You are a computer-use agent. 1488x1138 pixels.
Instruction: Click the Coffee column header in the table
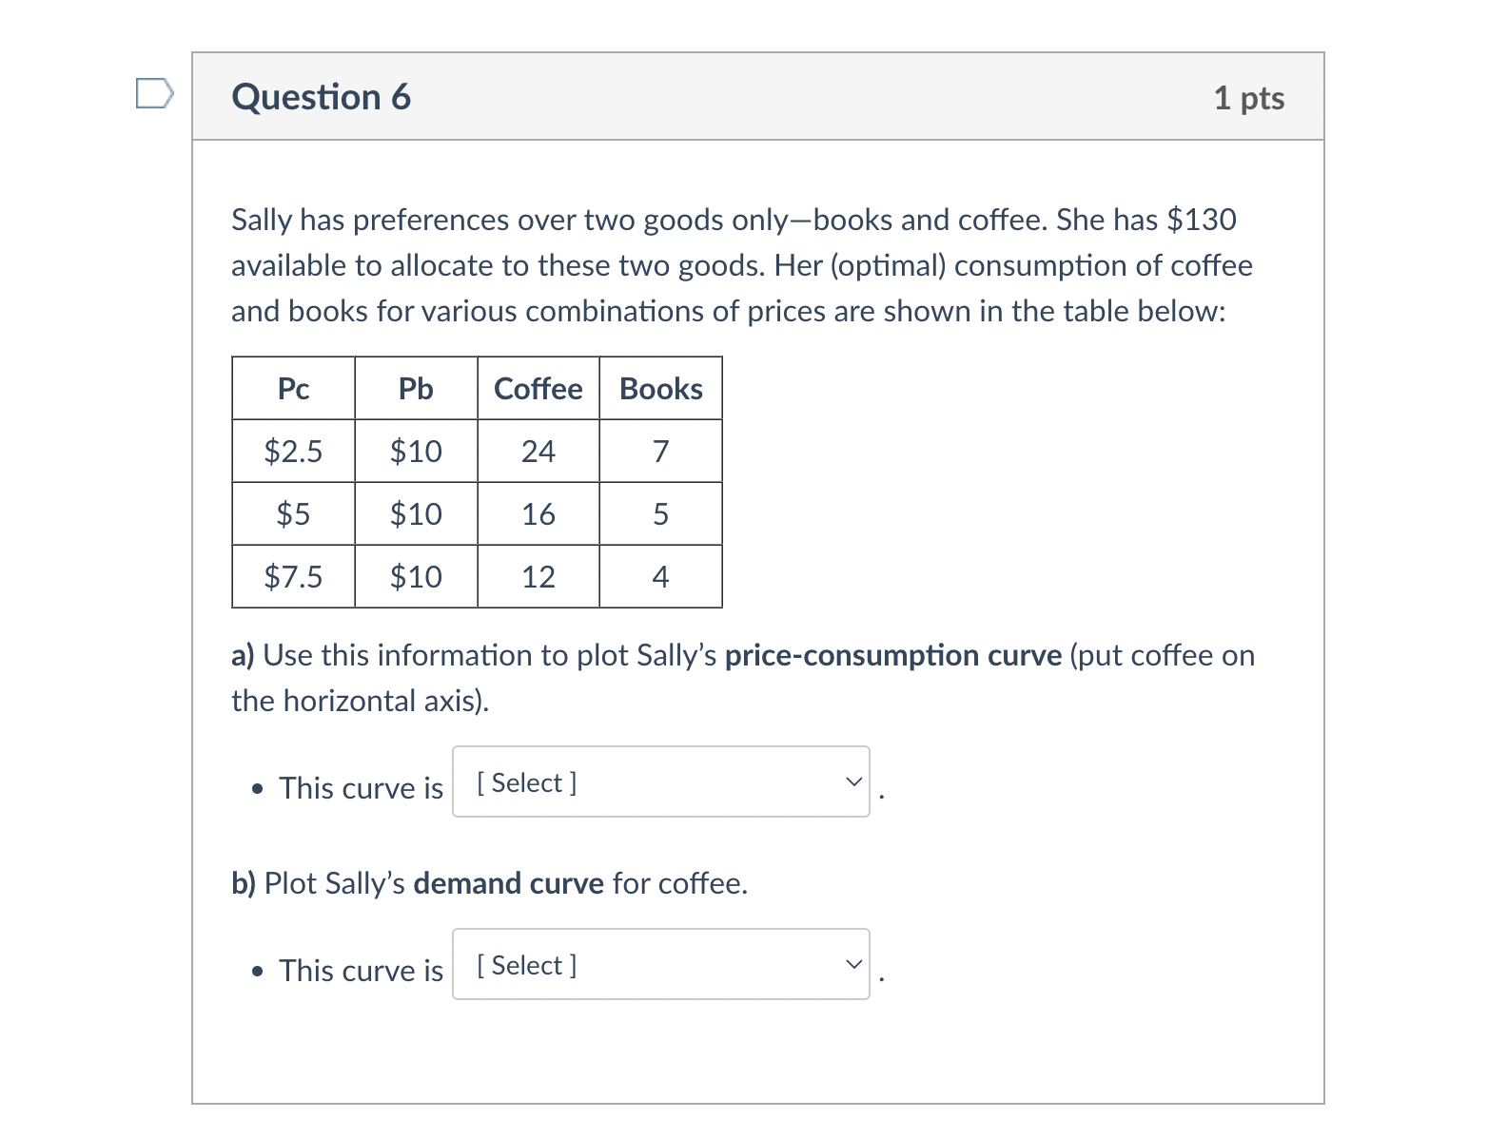(538, 388)
